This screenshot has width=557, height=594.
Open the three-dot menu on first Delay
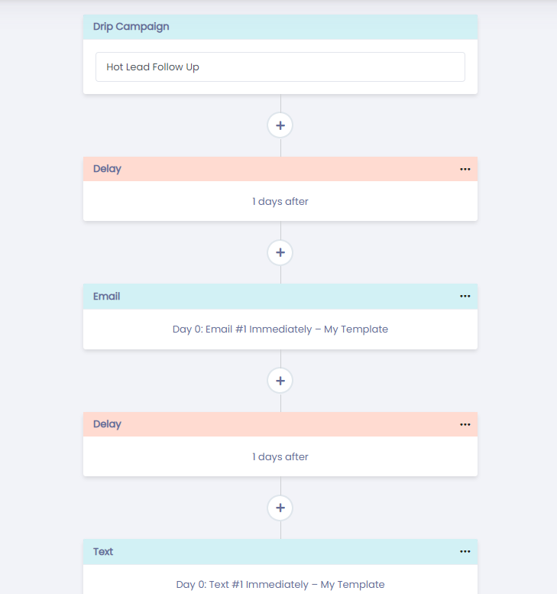click(465, 169)
